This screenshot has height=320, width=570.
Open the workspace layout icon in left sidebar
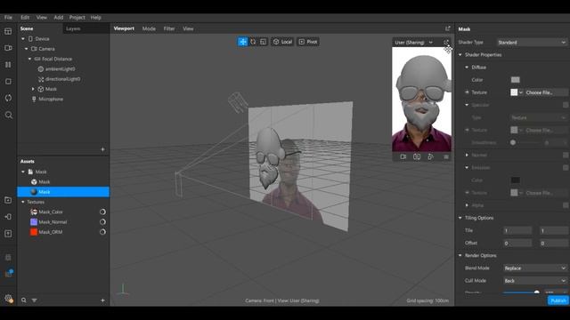(8, 31)
